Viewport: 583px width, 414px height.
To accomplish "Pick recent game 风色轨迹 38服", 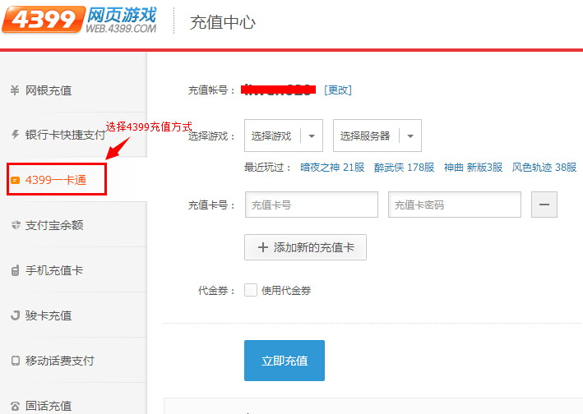I will point(544,168).
